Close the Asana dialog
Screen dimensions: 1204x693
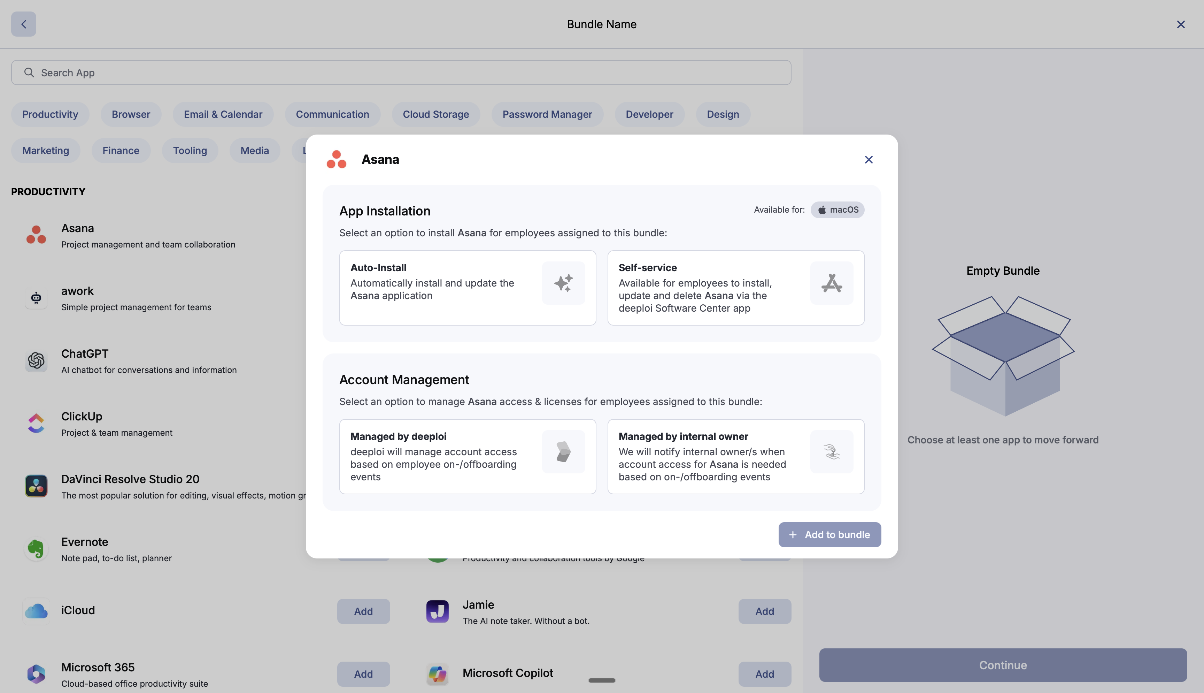pos(868,160)
